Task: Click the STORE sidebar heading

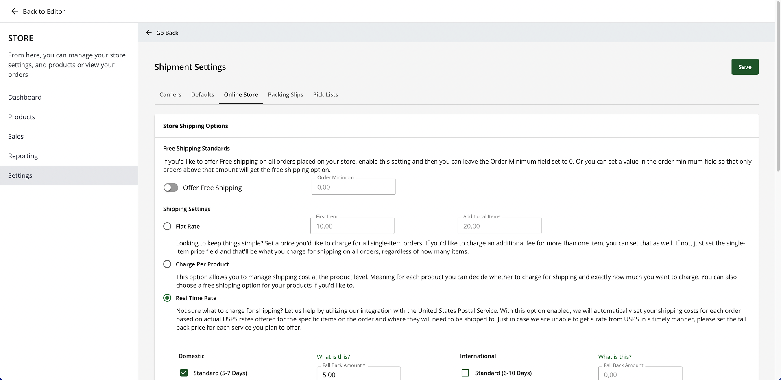Action: tap(21, 38)
